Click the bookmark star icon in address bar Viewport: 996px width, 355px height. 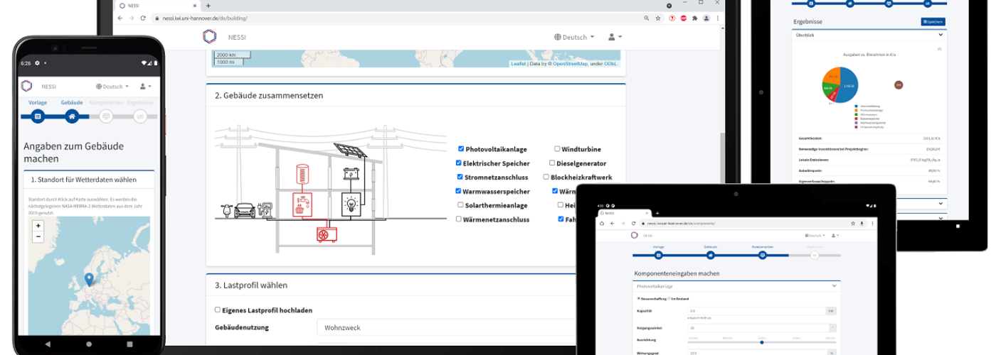point(658,18)
